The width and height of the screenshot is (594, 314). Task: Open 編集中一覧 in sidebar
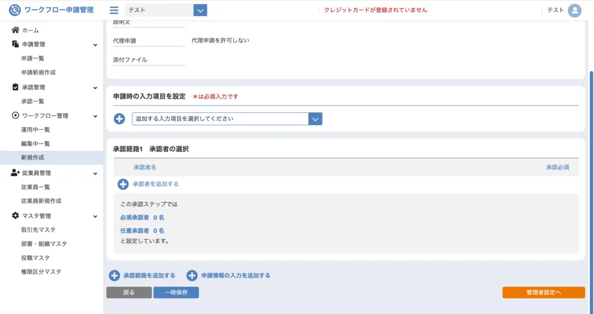coord(36,144)
